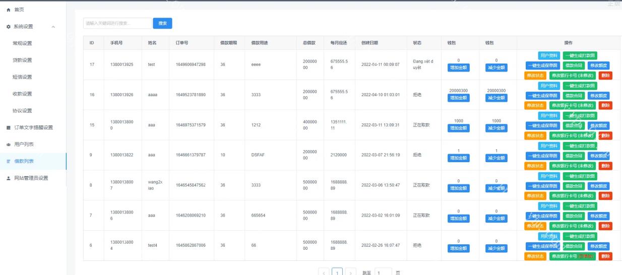
Task: Open 贷款设置 in the sidebar
Action: pyautogui.click(x=22, y=60)
